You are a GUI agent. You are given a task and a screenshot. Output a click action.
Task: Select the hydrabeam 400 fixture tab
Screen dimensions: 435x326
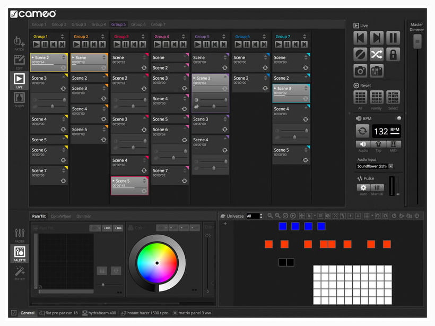[100, 313]
